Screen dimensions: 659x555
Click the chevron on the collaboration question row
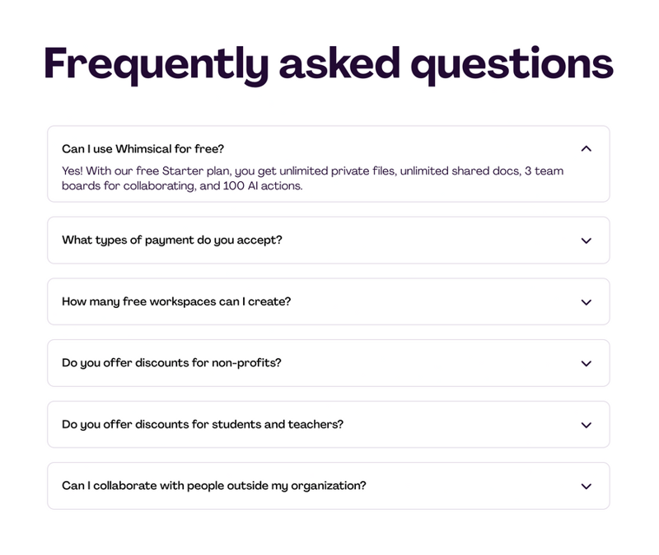(x=587, y=486)
